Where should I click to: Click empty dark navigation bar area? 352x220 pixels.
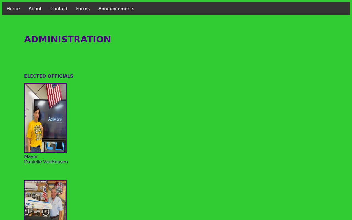point(242,9)
